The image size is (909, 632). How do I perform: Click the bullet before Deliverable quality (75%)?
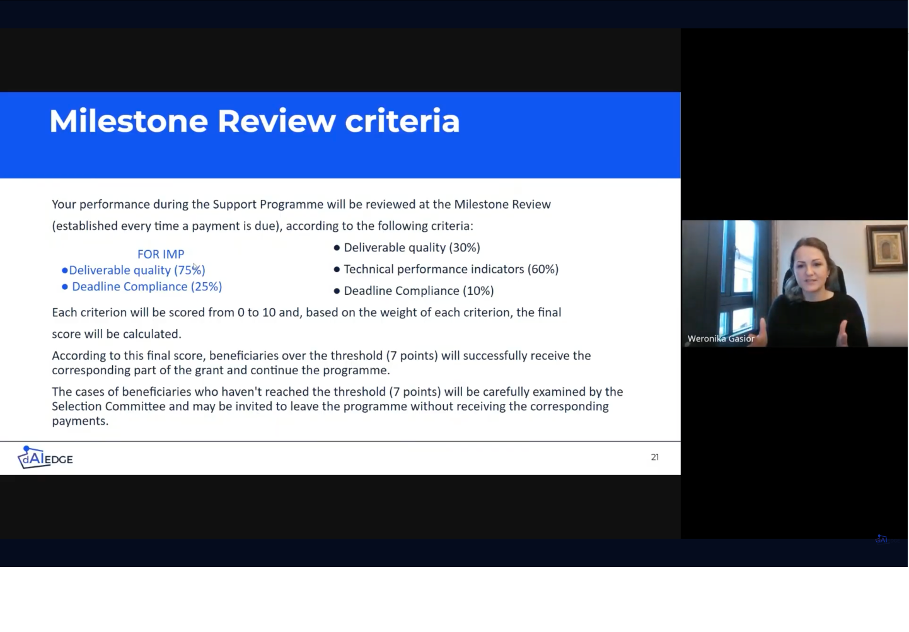[64, 270]
